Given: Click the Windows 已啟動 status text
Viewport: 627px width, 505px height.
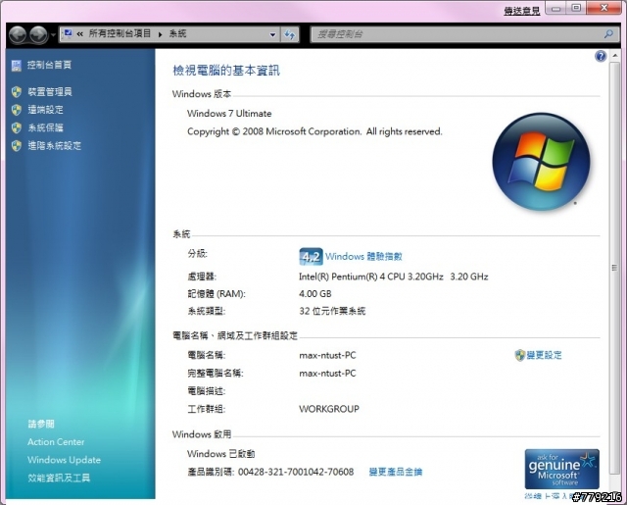Looking at the screenshot, I should click(x=220, y=454).
